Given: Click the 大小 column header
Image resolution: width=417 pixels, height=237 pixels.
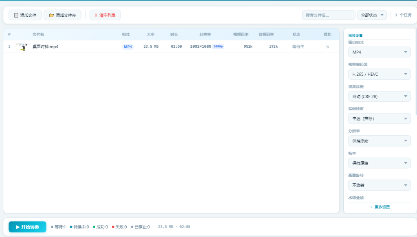Looking at the screenshot, I should click(151, 34).
